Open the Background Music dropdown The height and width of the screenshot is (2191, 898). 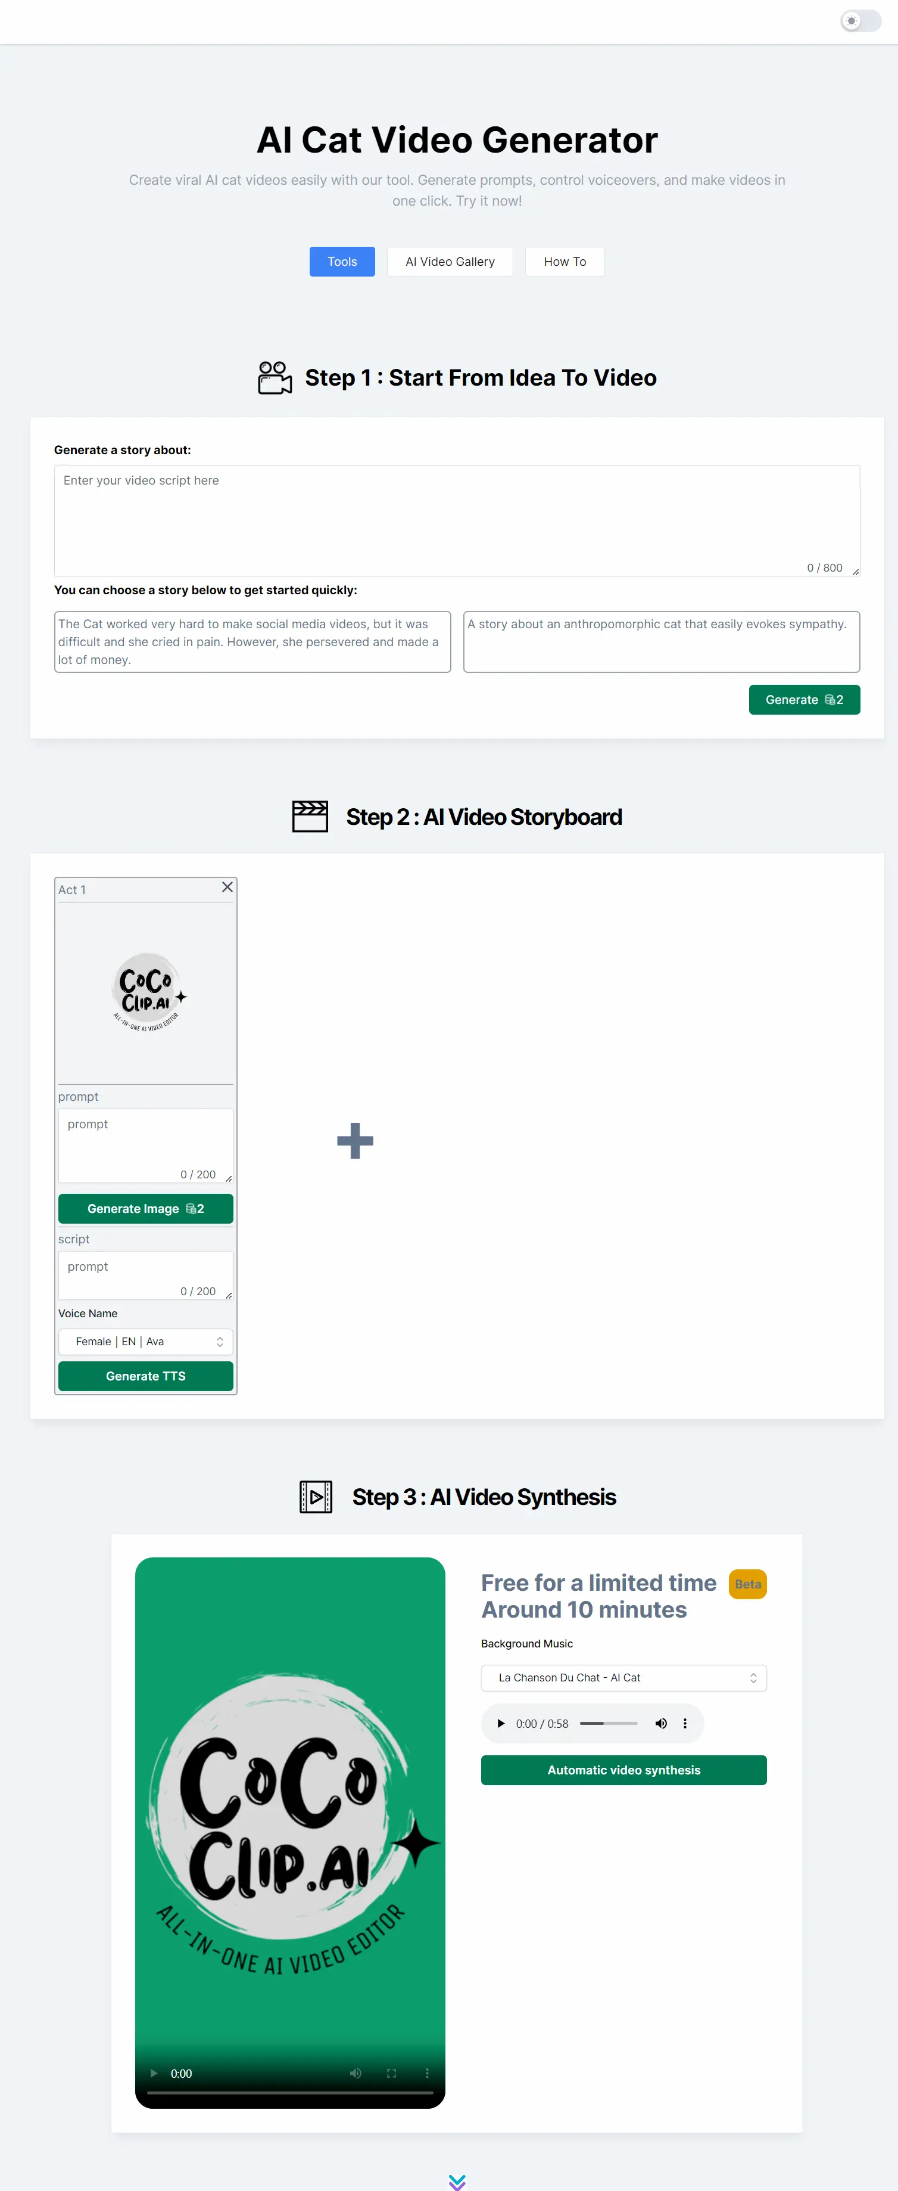[x=623, y=1677]
